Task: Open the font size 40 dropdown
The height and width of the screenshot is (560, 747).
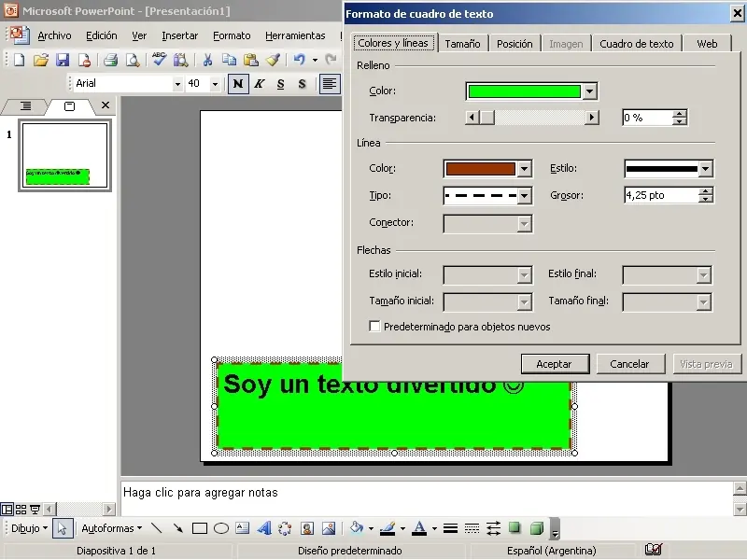Action: (x=215, y=84)
